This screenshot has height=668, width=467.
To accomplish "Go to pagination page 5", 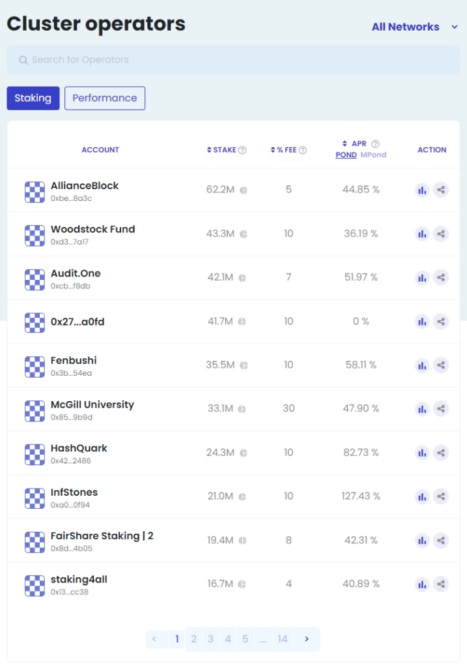I will coord(245,639).
